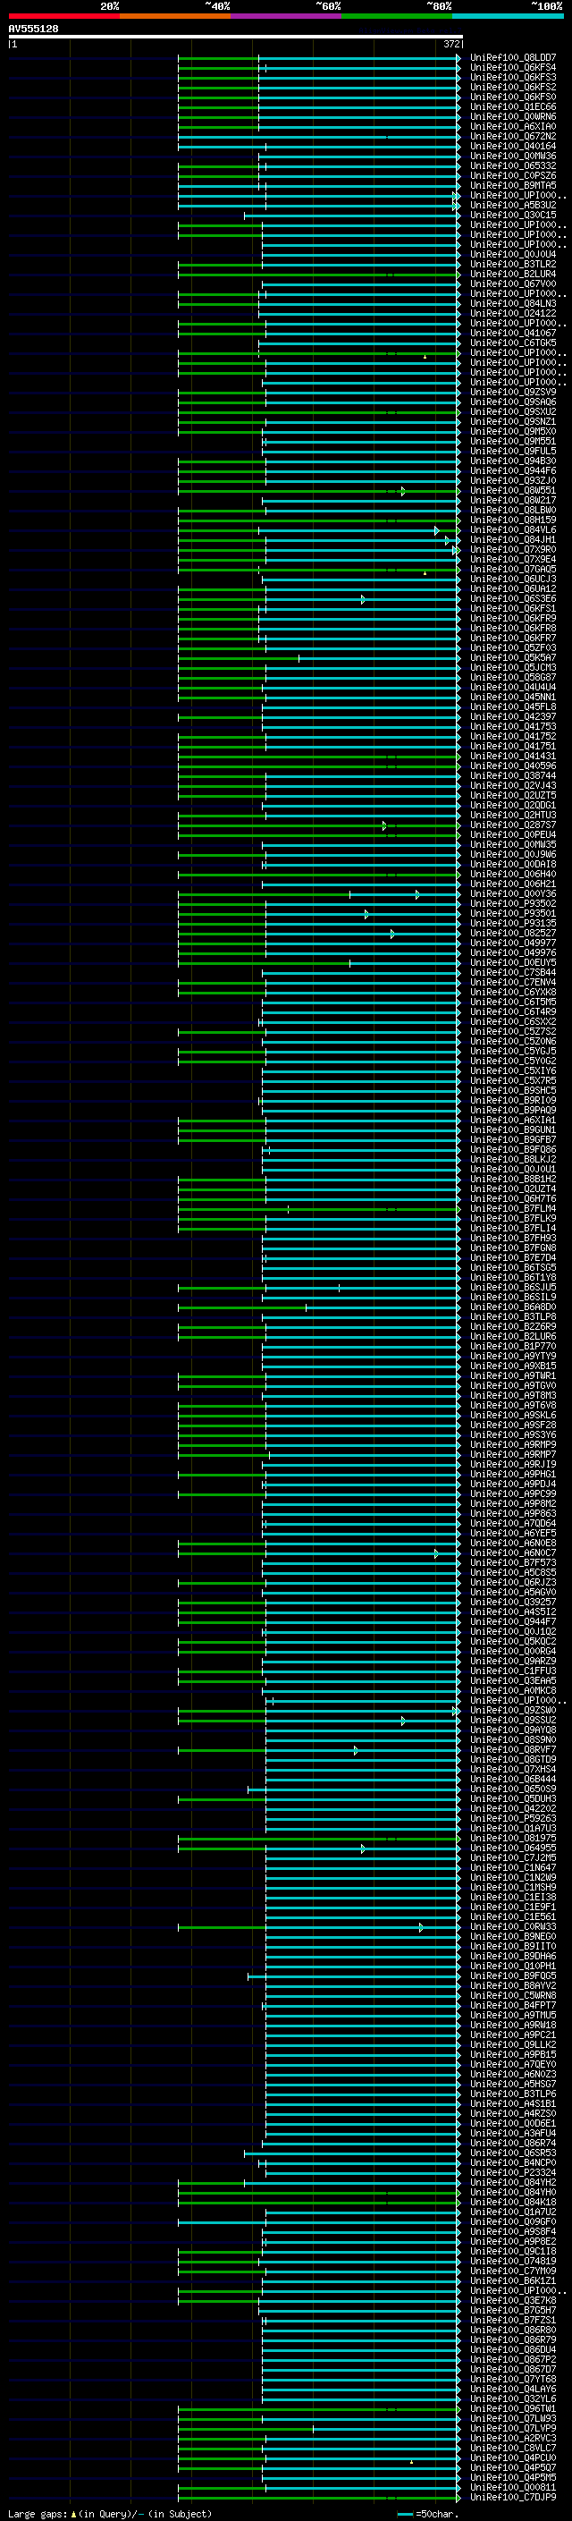The width and height of the screenshot is (572, 2521).
Task: Select hit UniRef100_C5Z7S2
Action: pos(513,1031)
